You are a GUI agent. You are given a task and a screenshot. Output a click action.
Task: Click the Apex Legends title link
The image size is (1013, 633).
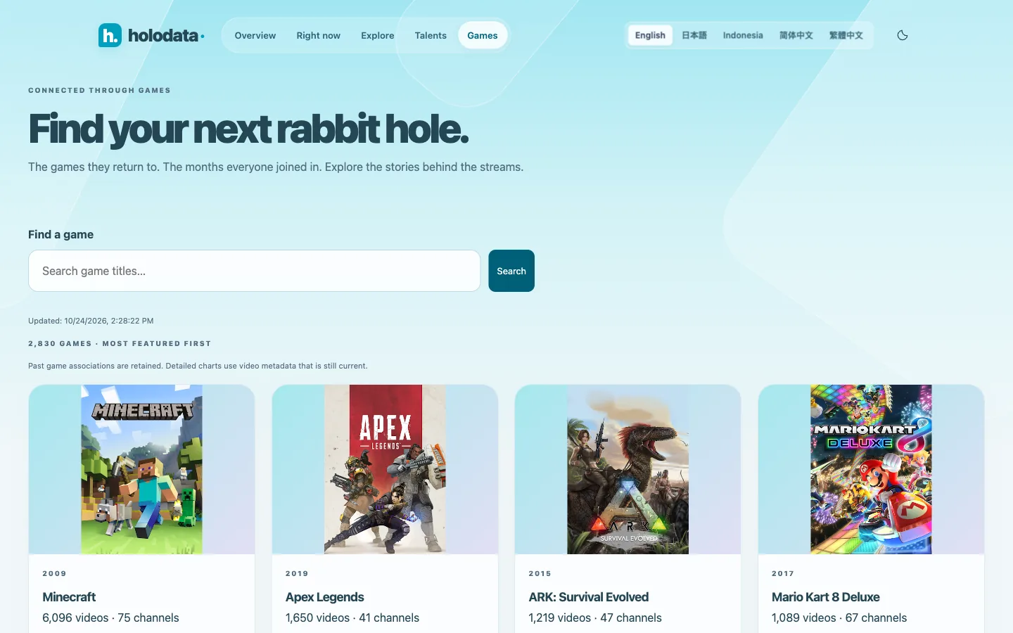(x=325, y=597)
